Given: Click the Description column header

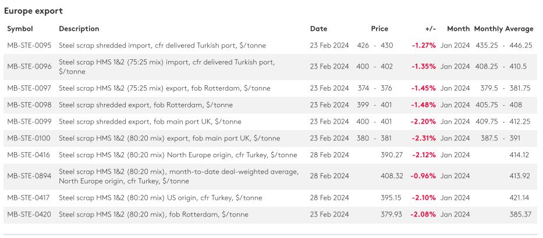Looking at the screenshot, I should [79, 29].
